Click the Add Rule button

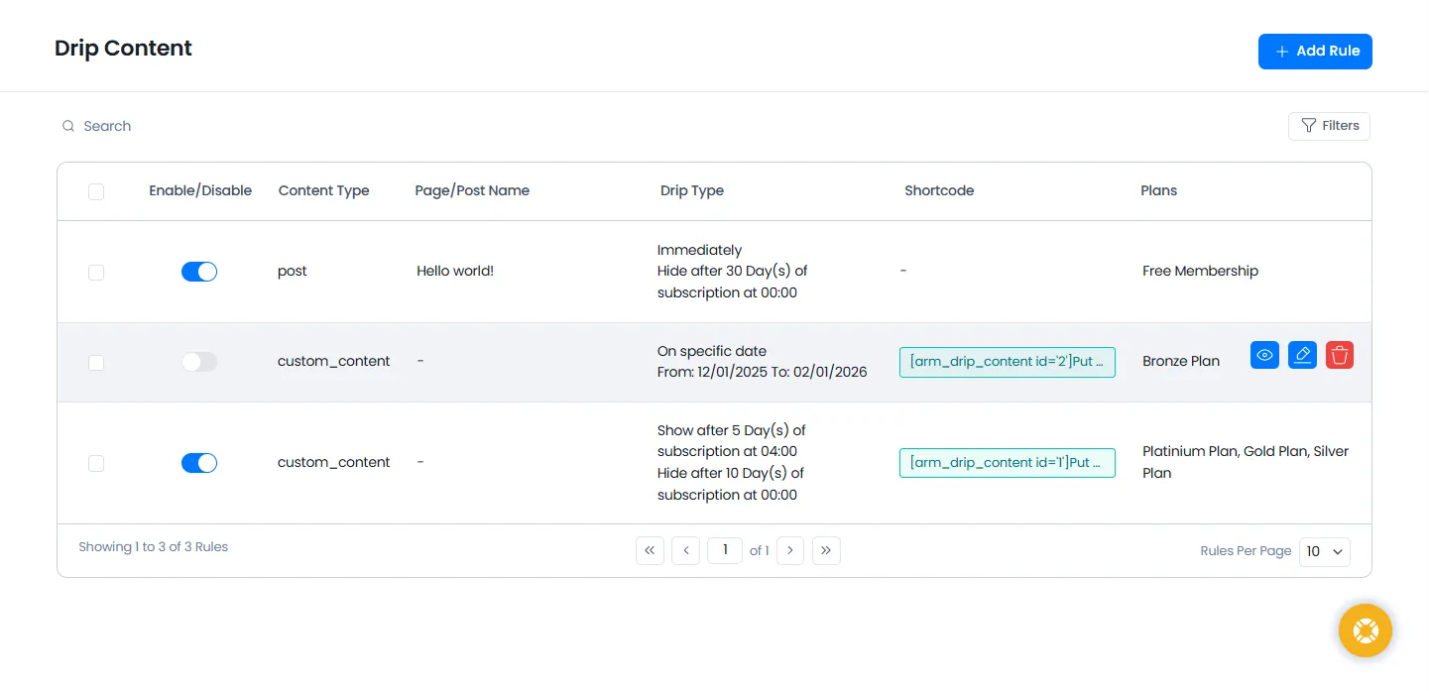tap(1315, 52)
